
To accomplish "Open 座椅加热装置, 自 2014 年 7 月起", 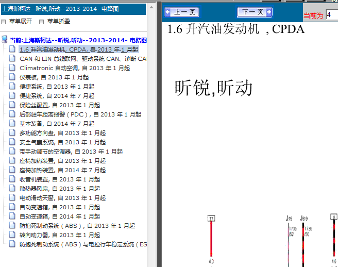I will 62,170.
